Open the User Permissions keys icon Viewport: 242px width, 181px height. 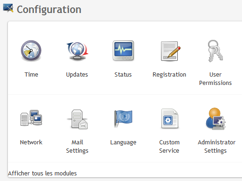click(x=215, y=51)
